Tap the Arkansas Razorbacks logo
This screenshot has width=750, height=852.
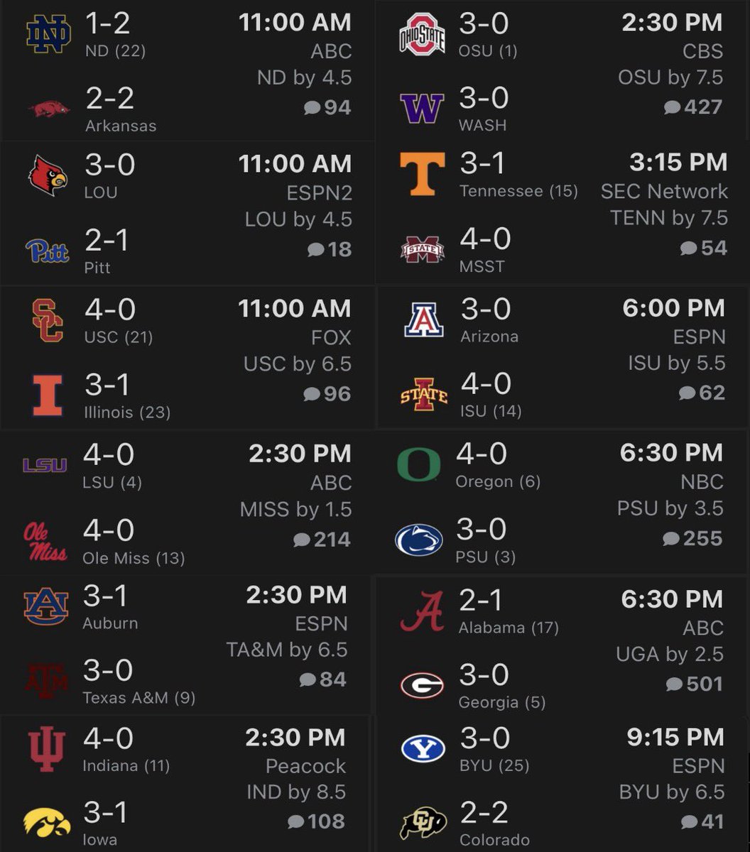point(48,109)
